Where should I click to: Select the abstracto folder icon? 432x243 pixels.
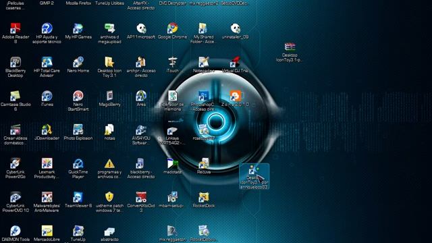tap(109, 232)
